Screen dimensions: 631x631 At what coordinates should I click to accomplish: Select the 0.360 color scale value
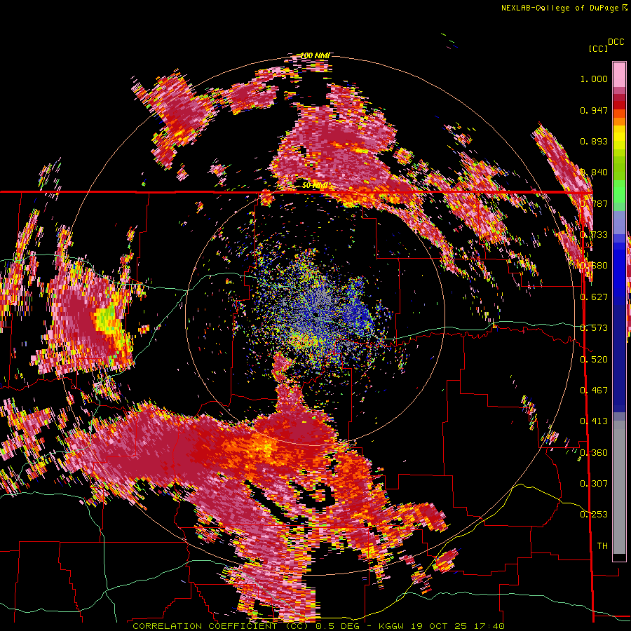(594, 452)
